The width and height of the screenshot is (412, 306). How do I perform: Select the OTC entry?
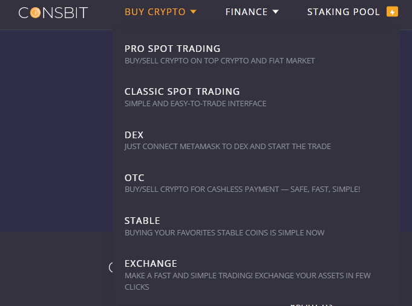point(134,178)
